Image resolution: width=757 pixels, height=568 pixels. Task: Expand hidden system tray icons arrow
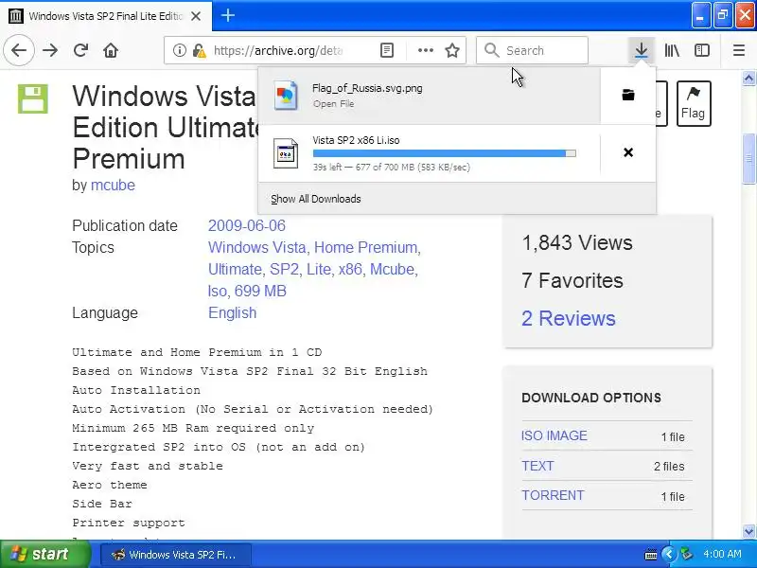point(669,554)
